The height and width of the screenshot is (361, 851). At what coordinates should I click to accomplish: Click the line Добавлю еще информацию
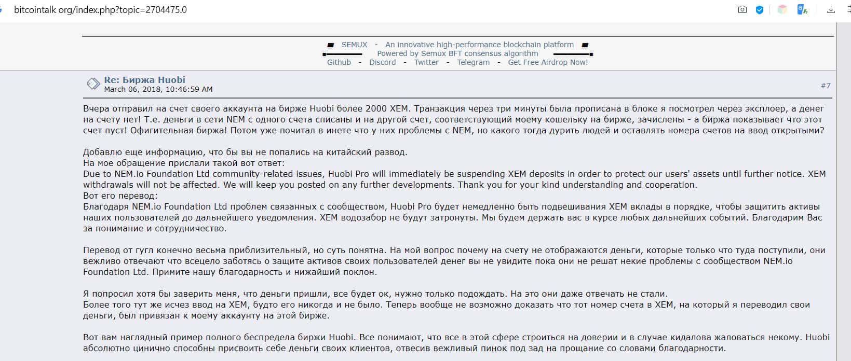pos(245,152)
